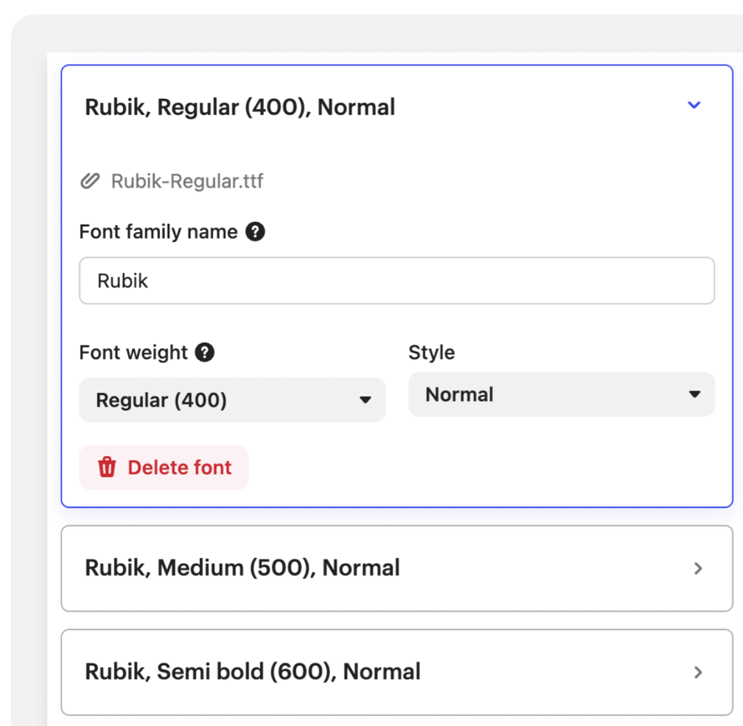Click chevron arrow on Rubik Semi bold row

[698, 672]
